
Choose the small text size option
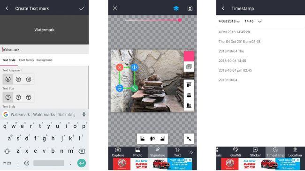(x=8, y=97)
